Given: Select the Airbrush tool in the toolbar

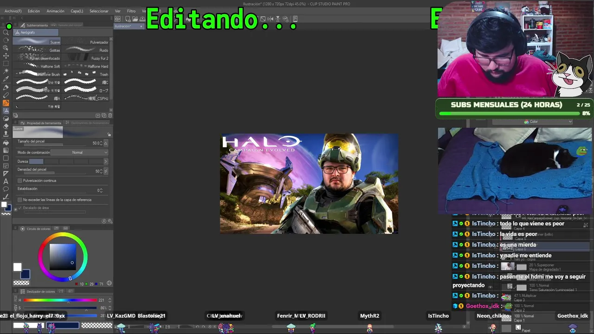Looking at the screenshot, I should (x=6, y=111).
